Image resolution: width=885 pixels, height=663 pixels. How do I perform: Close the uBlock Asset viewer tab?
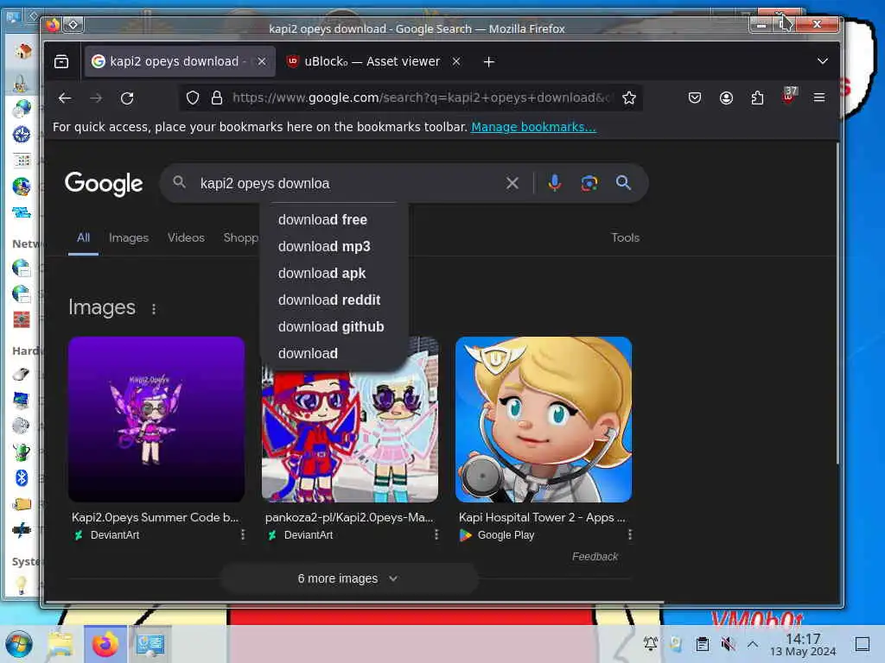(456, 61)
